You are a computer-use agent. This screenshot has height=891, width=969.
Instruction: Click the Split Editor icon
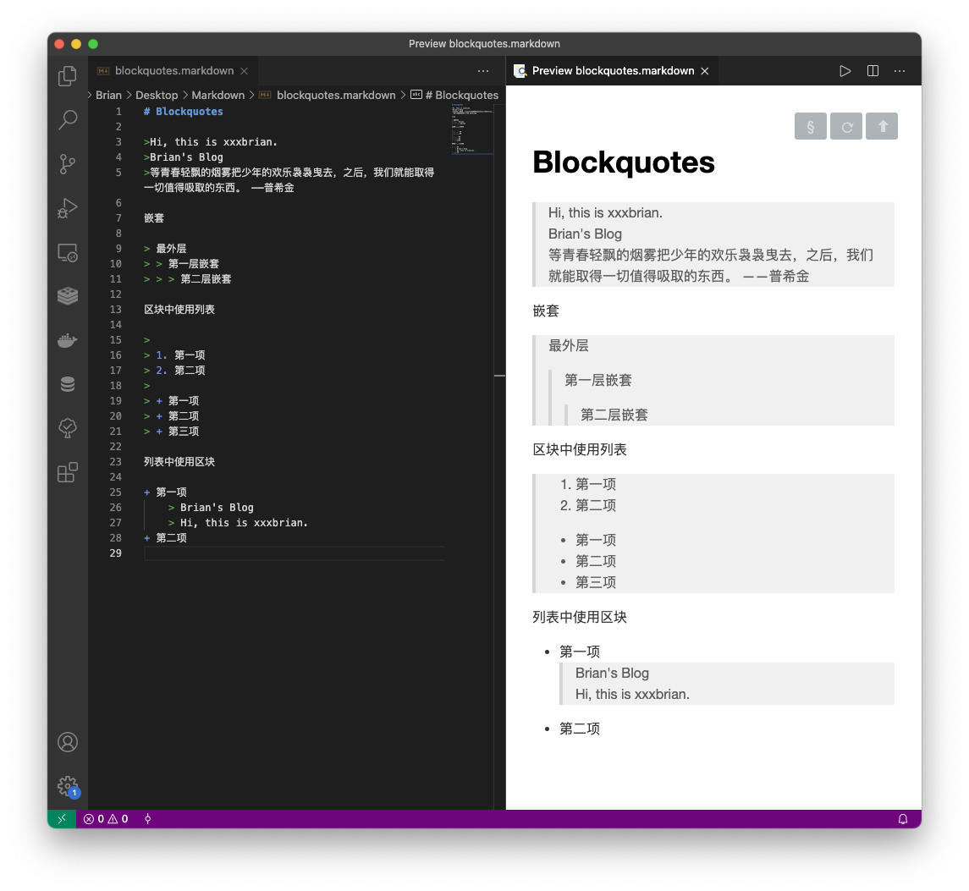click(873, 71)
